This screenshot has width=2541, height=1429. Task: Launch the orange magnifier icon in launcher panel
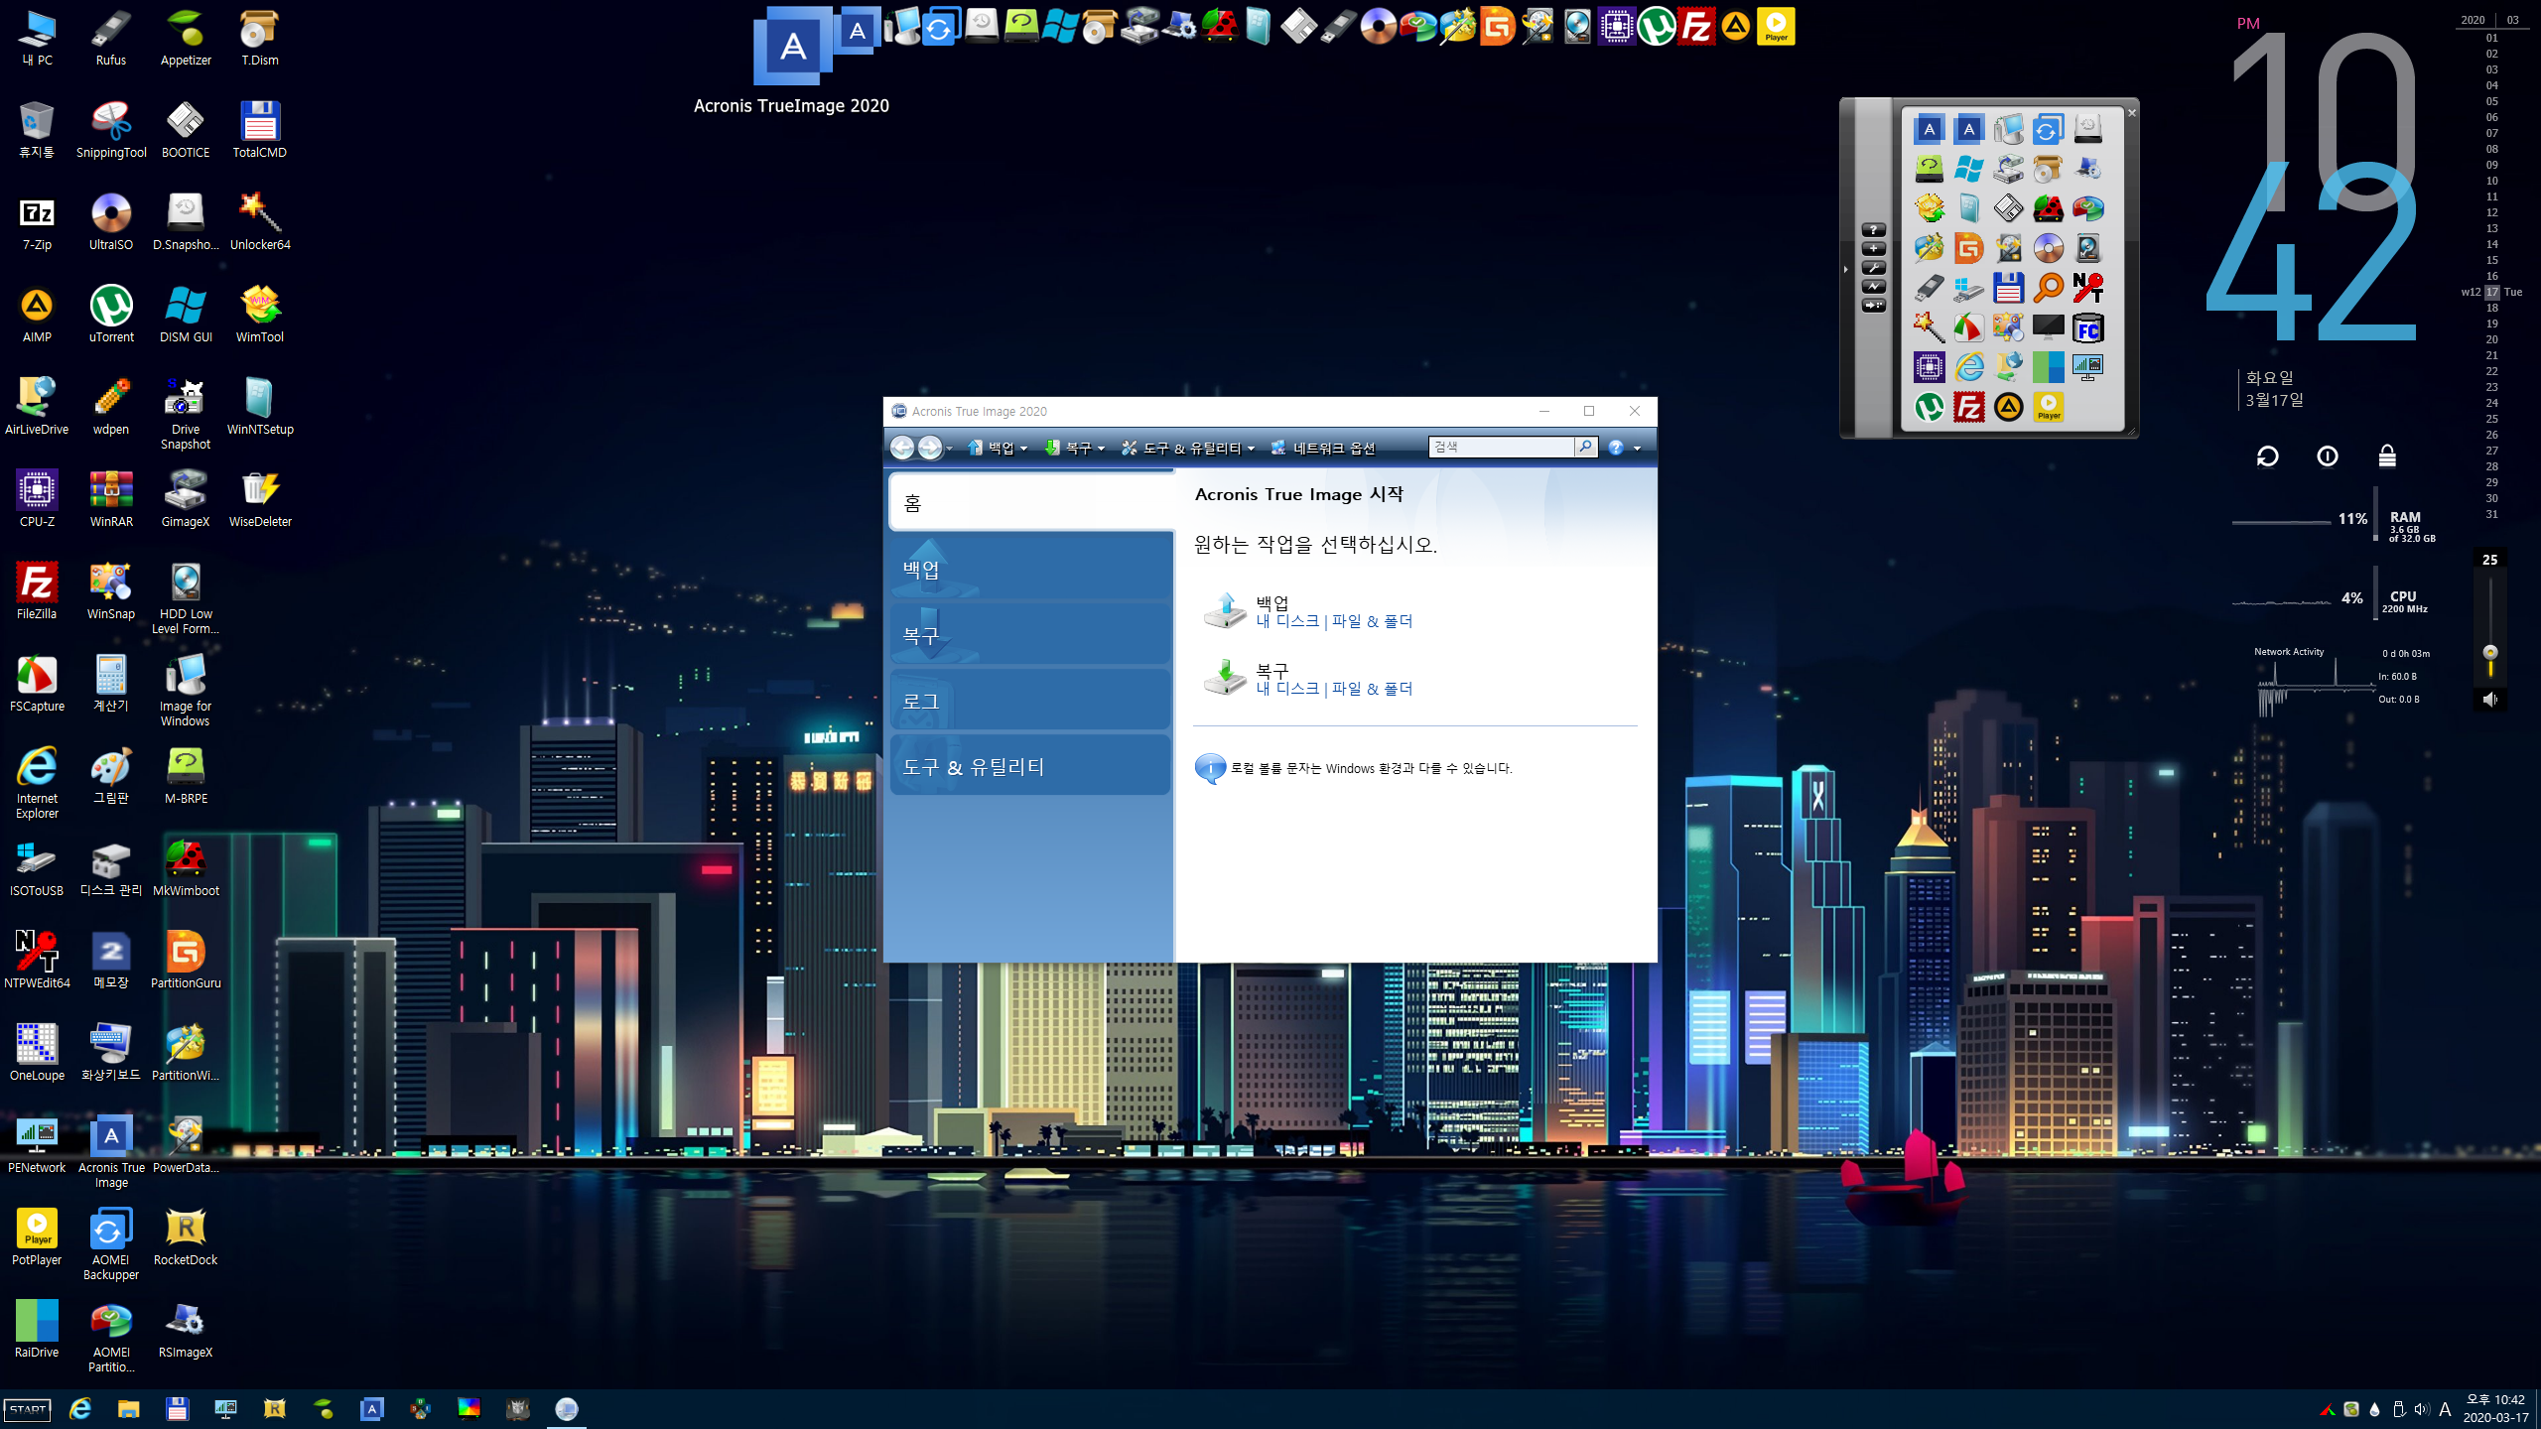click(x=2048, y=288)
